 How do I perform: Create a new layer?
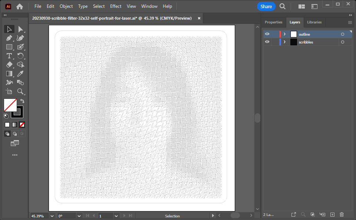pos(332,214)
